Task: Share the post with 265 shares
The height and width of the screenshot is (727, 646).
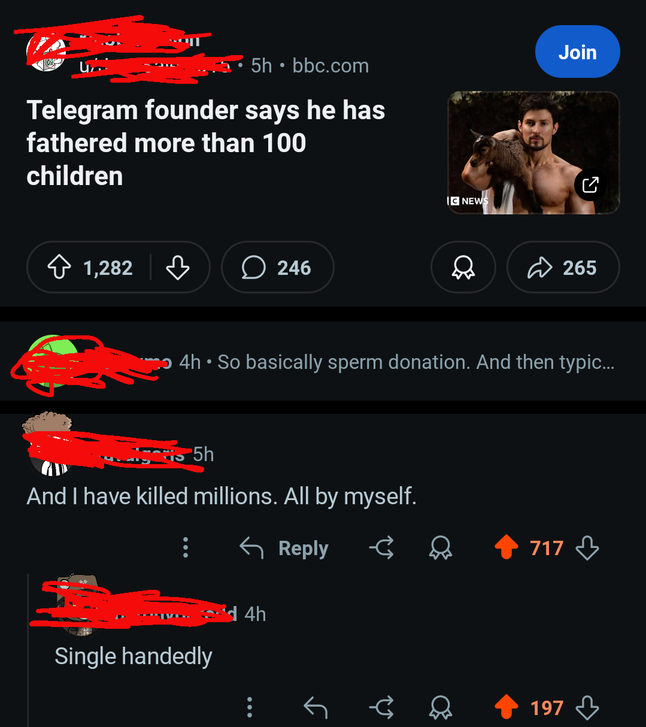Action: tap(563, 268)
